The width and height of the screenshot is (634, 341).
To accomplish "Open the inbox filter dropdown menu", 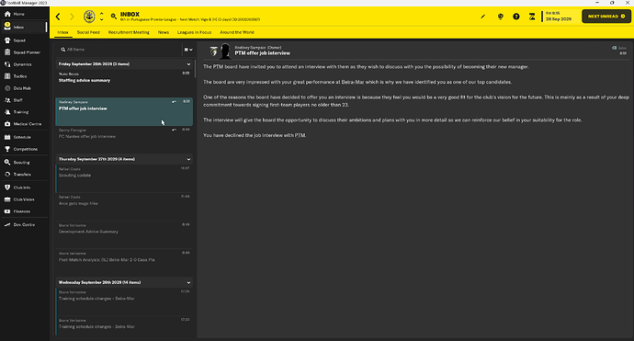I will (x=188, y=50).
